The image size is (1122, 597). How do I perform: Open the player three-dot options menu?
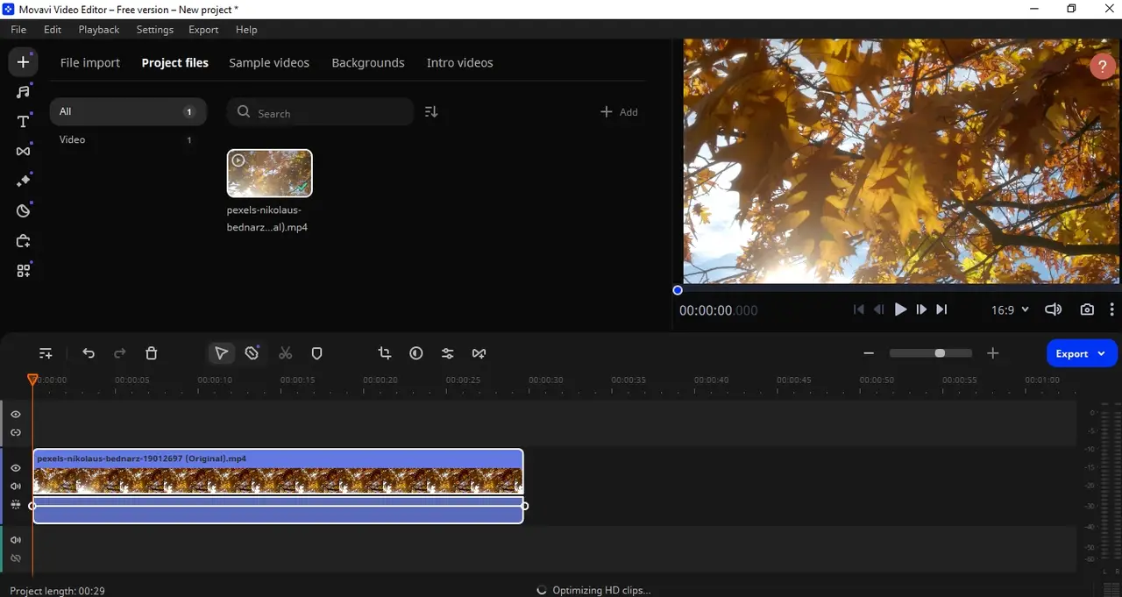point(1112,309)
